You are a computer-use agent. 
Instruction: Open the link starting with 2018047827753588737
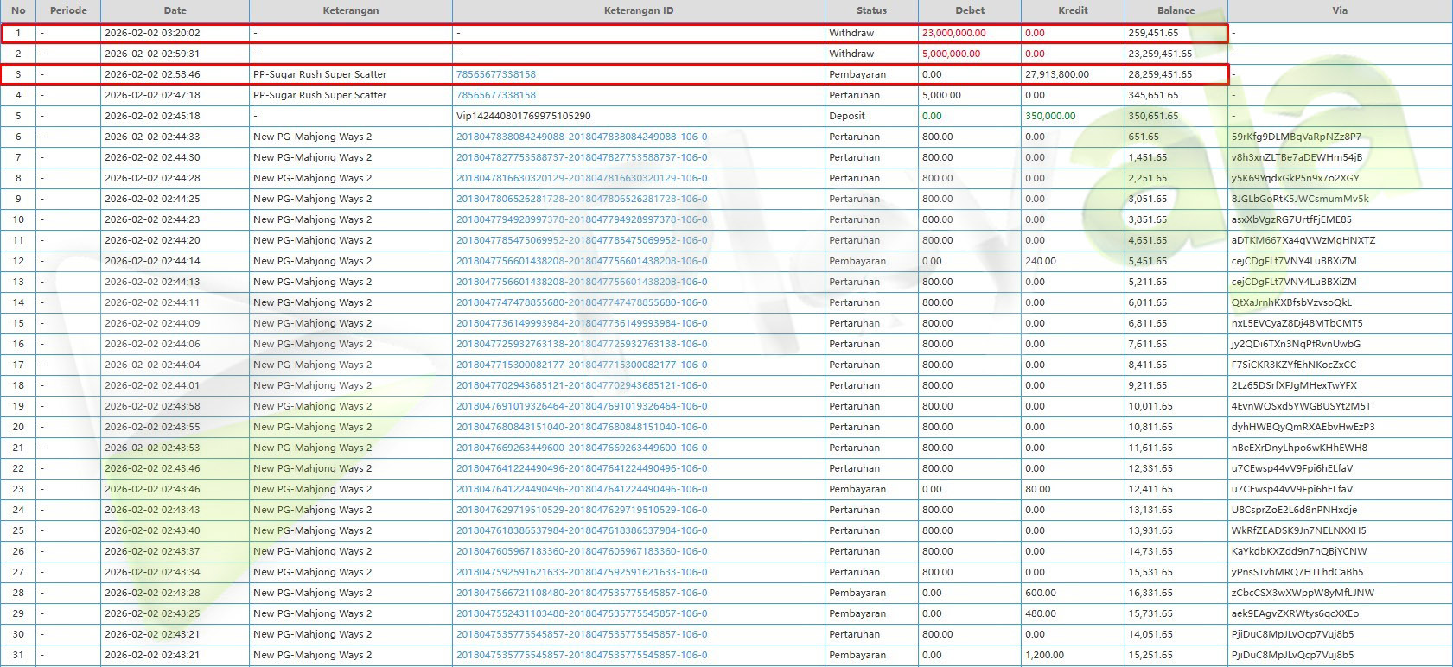click(x=581, y=157)
